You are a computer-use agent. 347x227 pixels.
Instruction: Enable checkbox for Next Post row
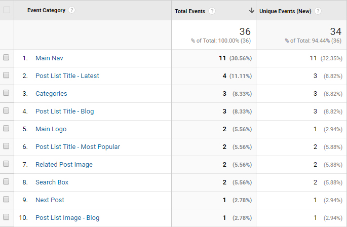point(7,200)
